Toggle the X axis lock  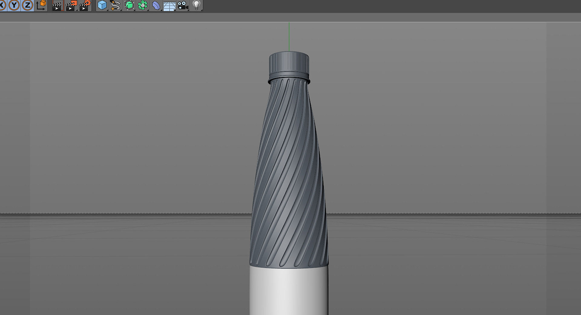(x=2, y=5)
